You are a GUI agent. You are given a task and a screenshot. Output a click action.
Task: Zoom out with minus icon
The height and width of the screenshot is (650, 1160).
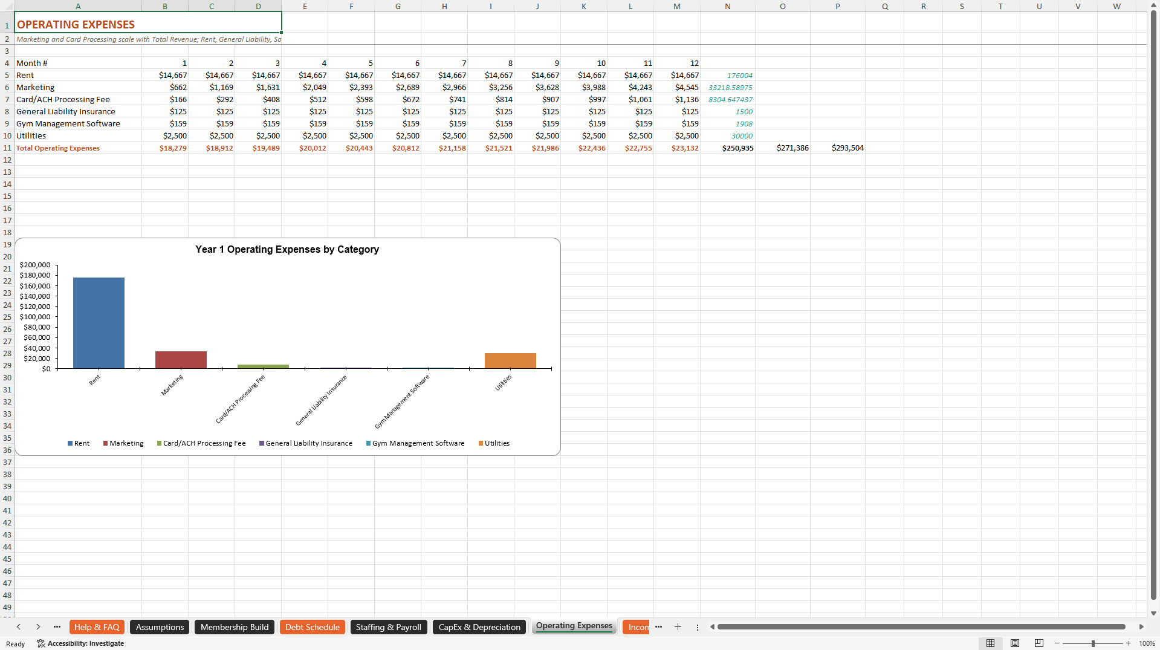pos(1057,643)
